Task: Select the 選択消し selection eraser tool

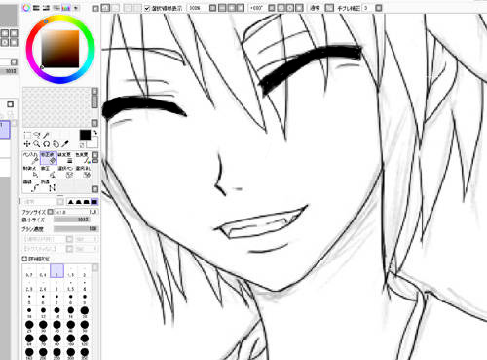Action: coord(83,172)
